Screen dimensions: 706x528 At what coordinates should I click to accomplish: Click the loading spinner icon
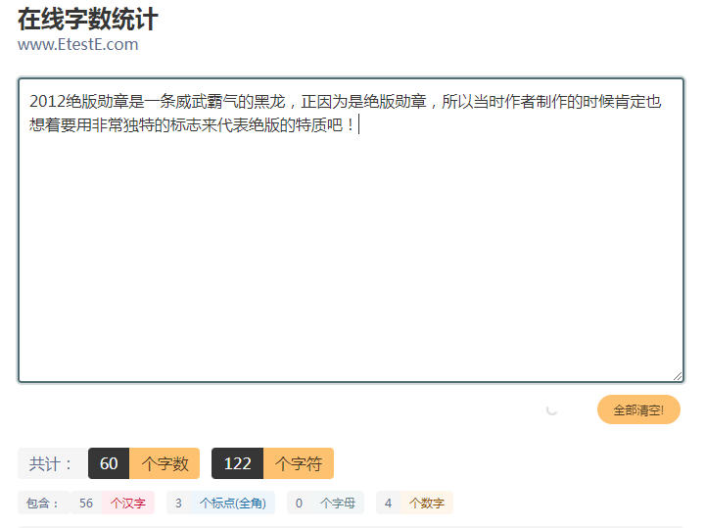point(552,409)
